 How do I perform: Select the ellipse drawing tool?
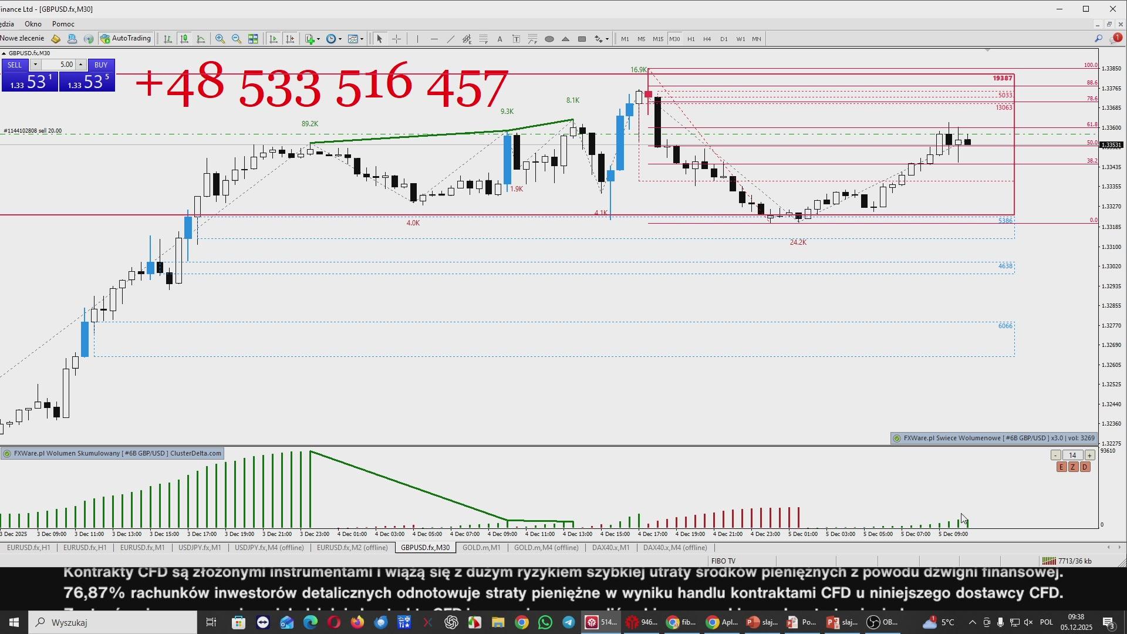coord(549,39)
